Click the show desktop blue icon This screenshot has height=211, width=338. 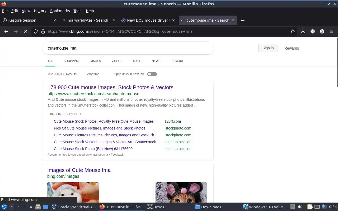point(46,207)
